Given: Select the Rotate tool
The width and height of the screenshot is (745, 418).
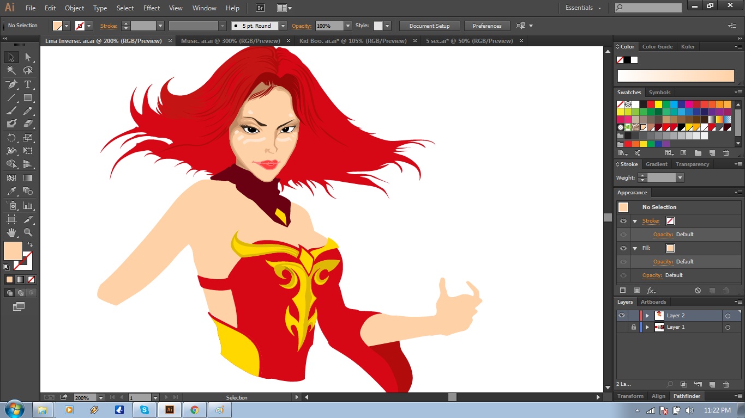Looking at the screenshot, I should tap(11, 138).
